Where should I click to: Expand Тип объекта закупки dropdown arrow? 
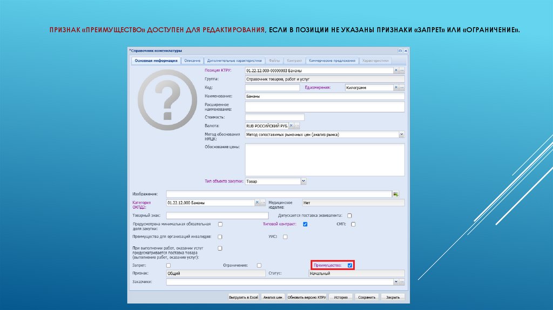coord(304,181)
